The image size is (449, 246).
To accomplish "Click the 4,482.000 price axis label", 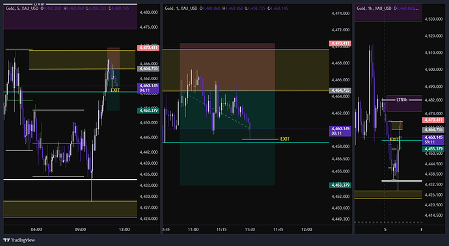I will tap(433, 100).
